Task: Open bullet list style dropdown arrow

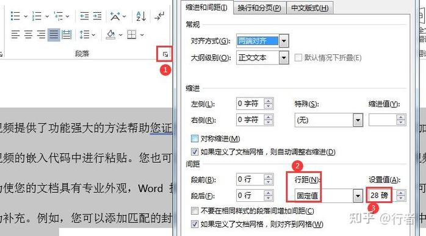Action: 26,16
